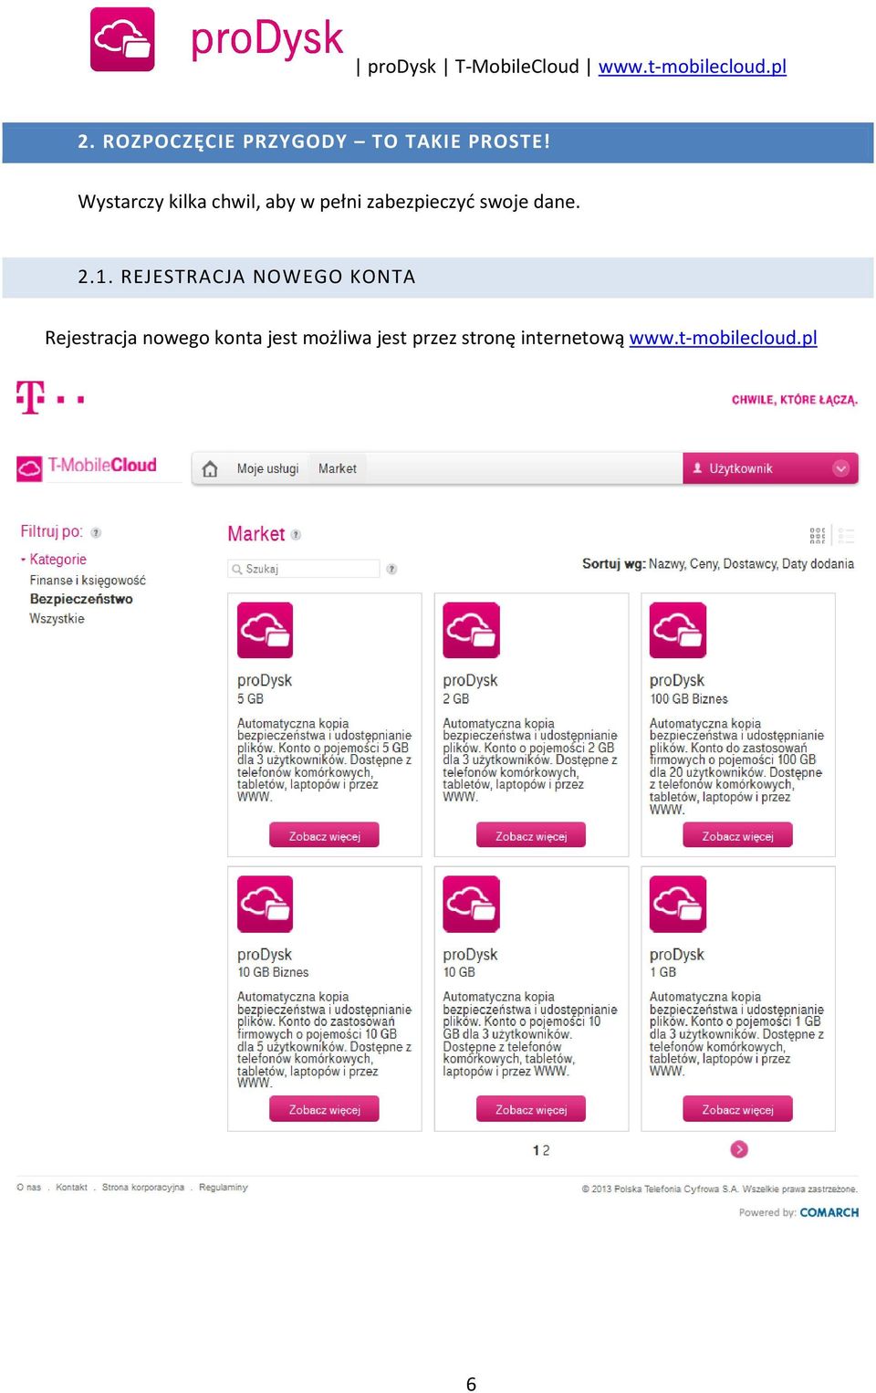Screen dimensions: 876x1393
Task: Select Finanse i księgowość category
Action: coord(88,581)
